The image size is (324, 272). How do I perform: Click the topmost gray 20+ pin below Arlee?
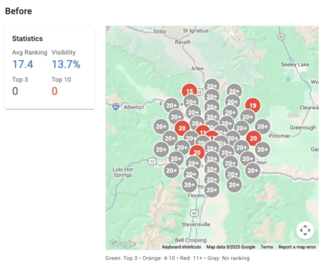coord(212,86)
